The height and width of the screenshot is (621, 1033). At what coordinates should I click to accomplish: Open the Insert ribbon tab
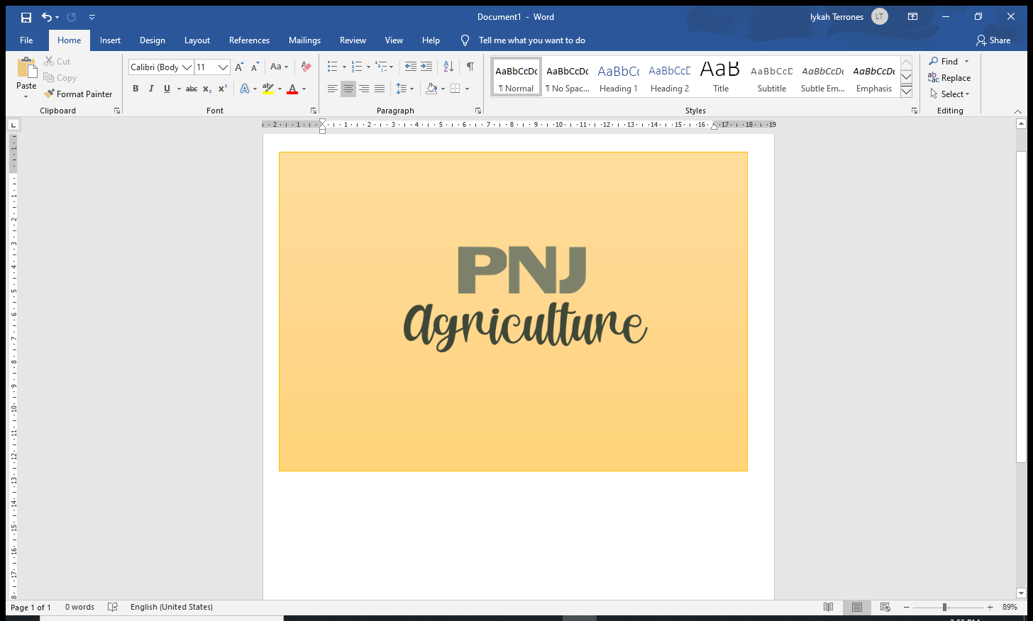[x=110, y=40]
